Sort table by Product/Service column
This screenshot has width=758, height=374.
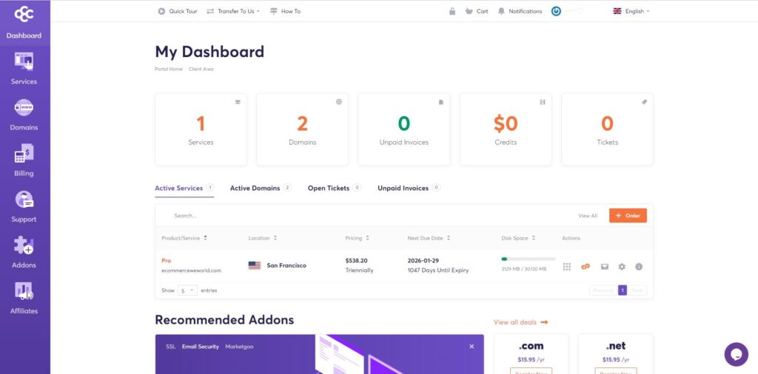[x=184, y=238]
